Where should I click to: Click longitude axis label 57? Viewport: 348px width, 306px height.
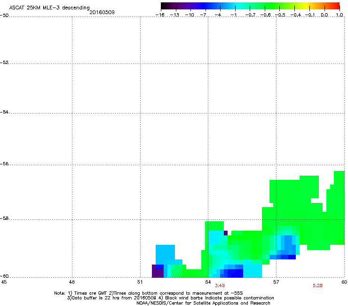click(276, 282)
